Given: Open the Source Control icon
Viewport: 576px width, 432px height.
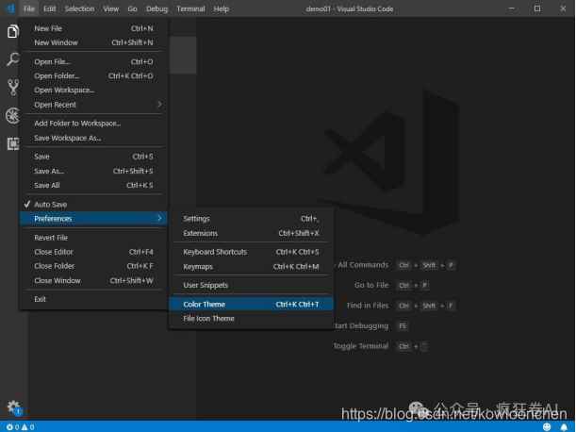Looking at the screenshot, I should click(x=12, y=87).
